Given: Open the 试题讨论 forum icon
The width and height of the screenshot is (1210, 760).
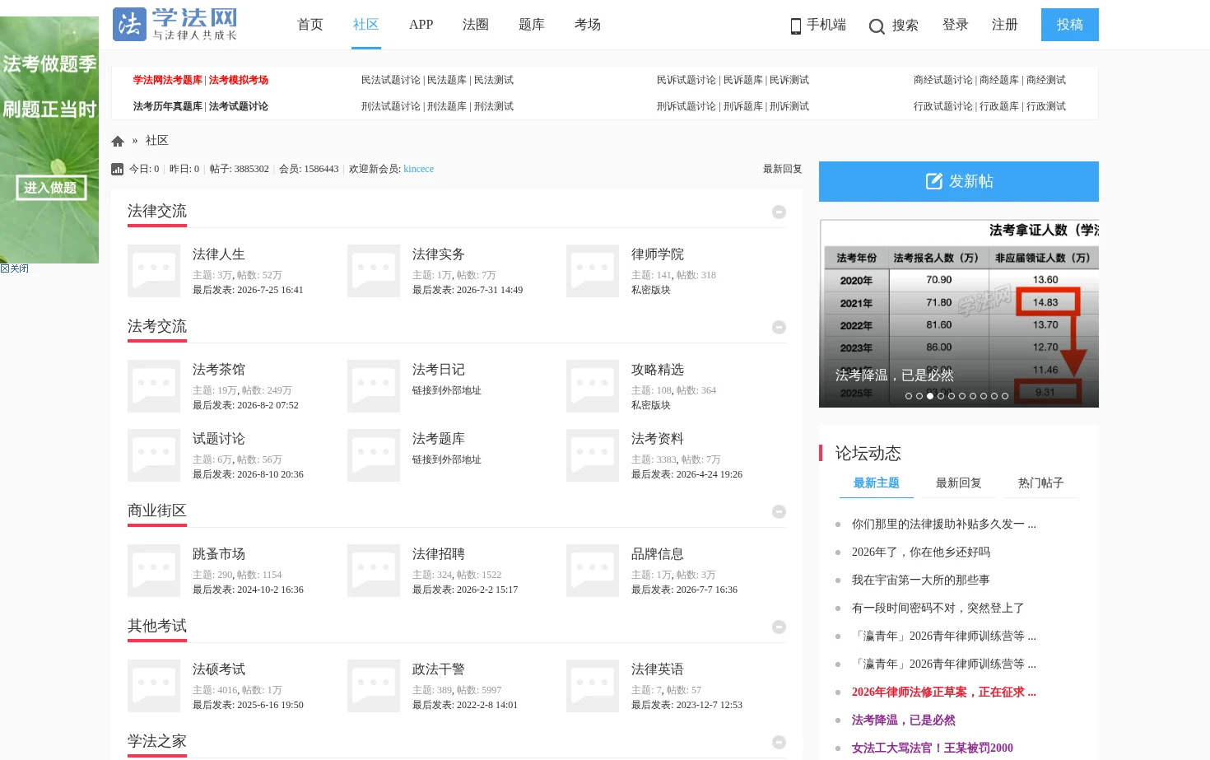Looking at the screenshot, I should tap(154, 455).
